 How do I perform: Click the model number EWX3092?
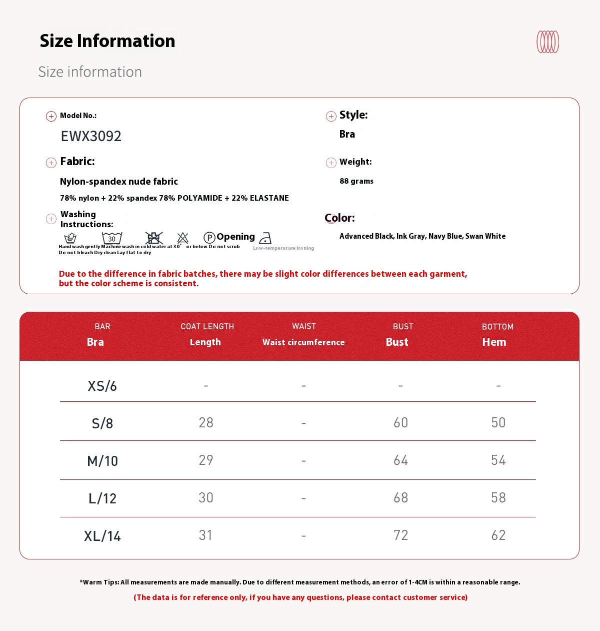(x=91, y=136)
